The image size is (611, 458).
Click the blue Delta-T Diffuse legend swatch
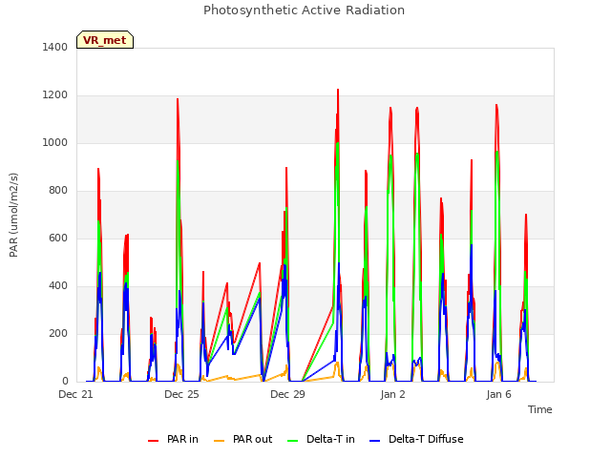click(374, 441)
